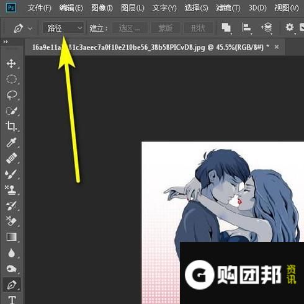Select the Gradient tool

[11, 237]
